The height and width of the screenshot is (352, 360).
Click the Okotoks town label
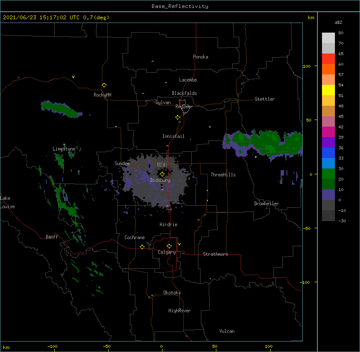[x=172, y=293]
